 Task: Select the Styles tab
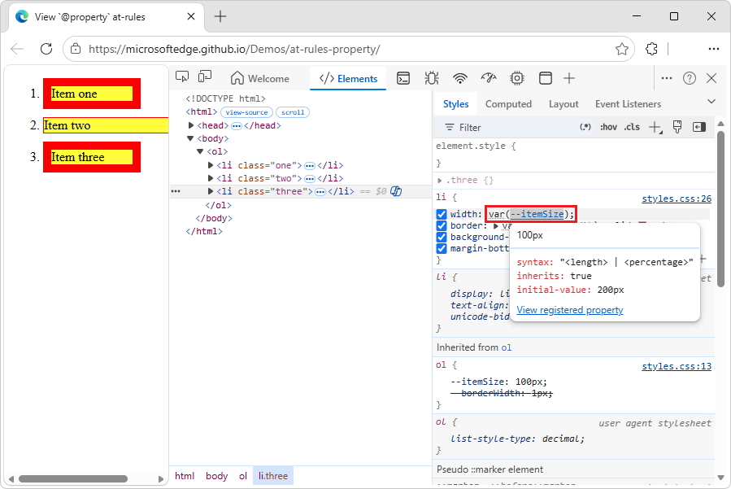[x=455, y=104]
